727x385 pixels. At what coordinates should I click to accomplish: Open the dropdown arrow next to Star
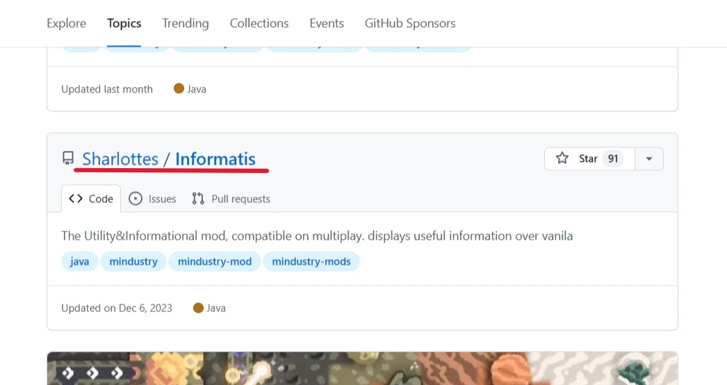[x=648, y=158]
